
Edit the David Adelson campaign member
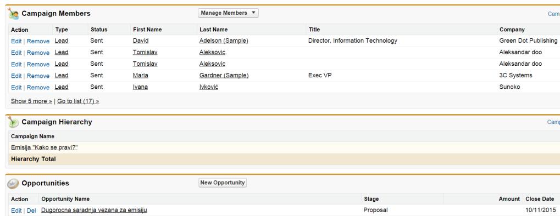[x=16, y=41]
